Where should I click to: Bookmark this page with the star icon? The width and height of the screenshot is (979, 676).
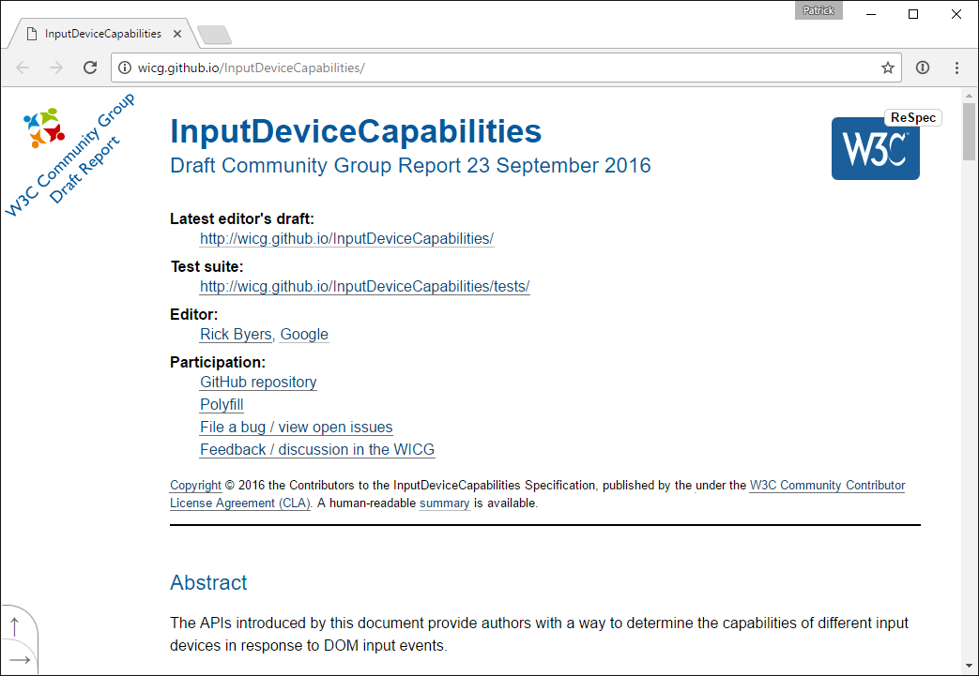click(887, 68)
